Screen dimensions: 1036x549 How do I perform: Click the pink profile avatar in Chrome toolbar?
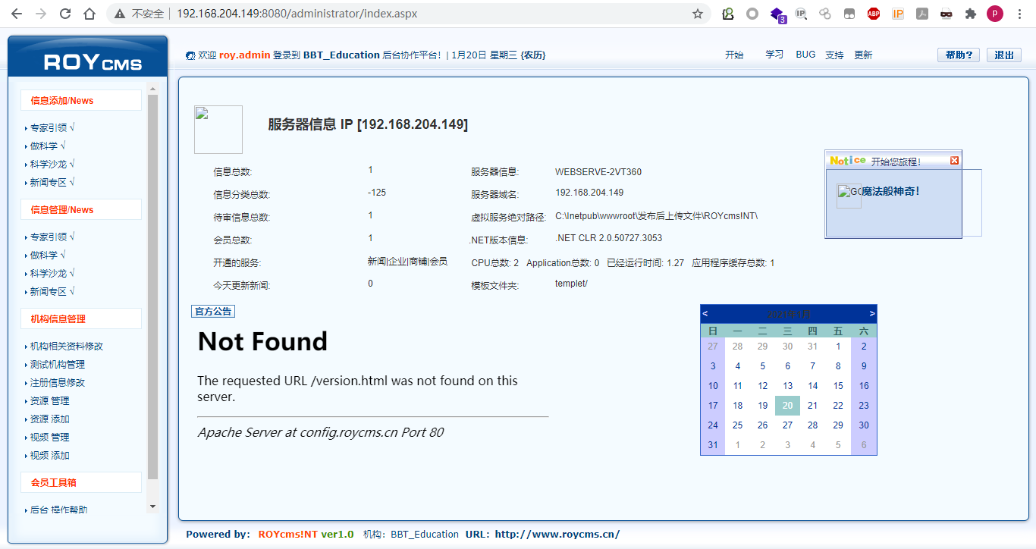[994, 13]
